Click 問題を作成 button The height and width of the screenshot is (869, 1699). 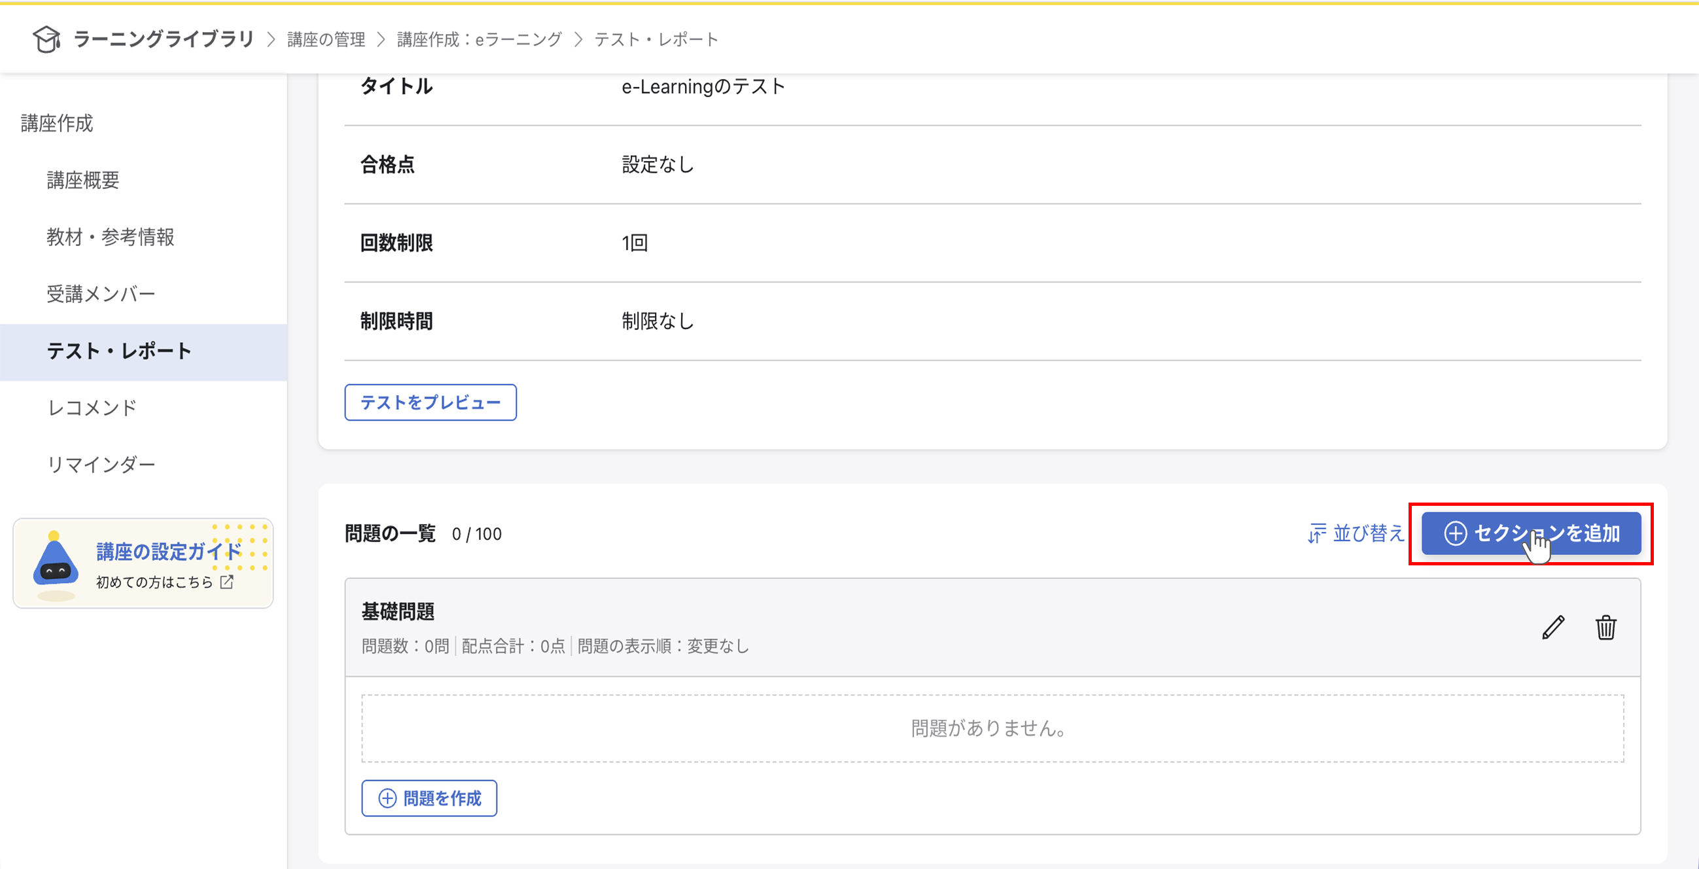(429, 798)
